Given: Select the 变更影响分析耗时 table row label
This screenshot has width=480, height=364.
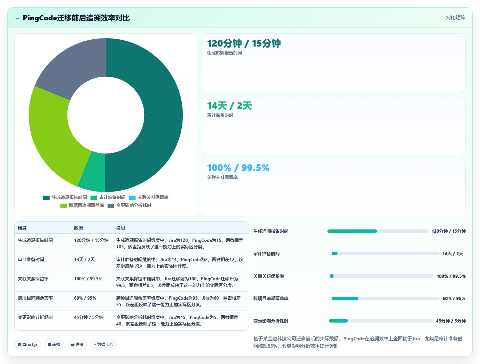Looking at the screenshot, I should click(x=35, y=317).
